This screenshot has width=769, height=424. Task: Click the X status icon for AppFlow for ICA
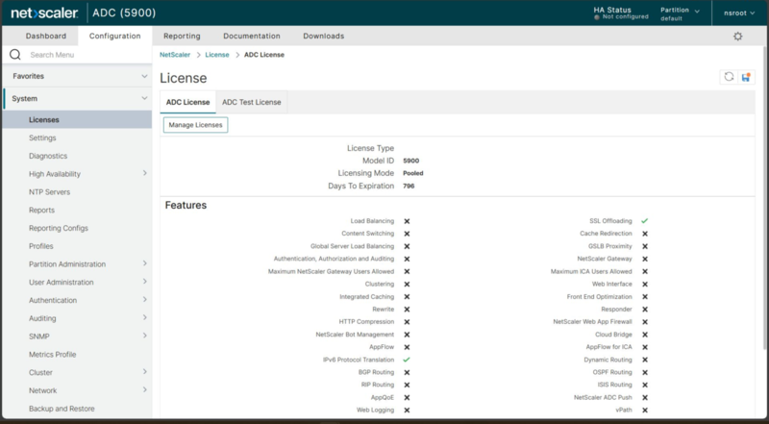(645, 347)
